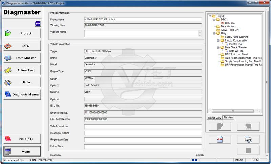This screenshot has width=271, height=164.
Task: Click the Menu button at bottom left
Action: [22, 152]
